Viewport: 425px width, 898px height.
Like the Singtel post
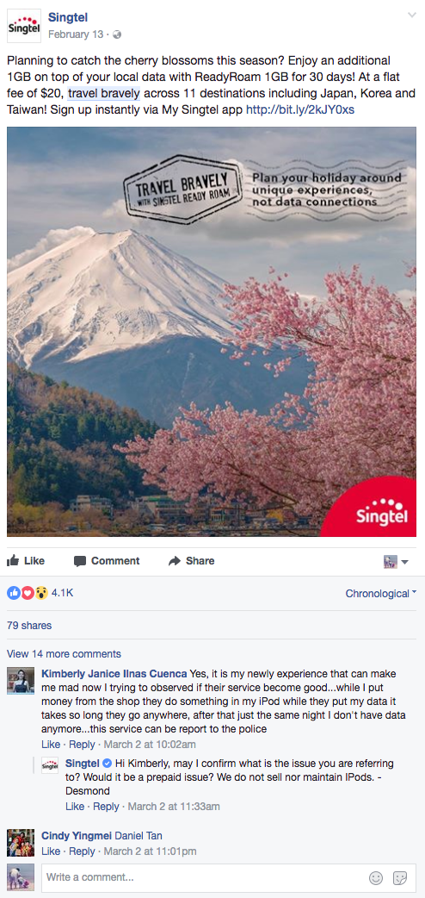pyautogui.click(x=26, y=561)
